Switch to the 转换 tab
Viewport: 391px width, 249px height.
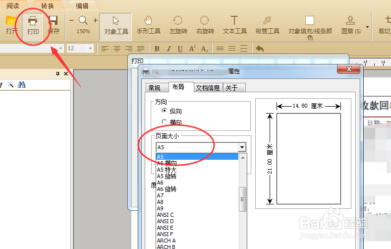click(48, 6)
